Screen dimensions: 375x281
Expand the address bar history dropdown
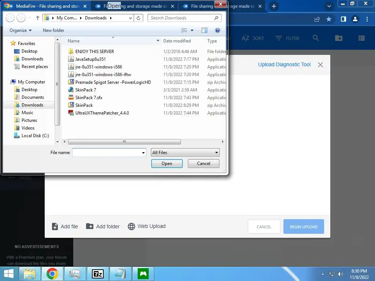[130, 18]
